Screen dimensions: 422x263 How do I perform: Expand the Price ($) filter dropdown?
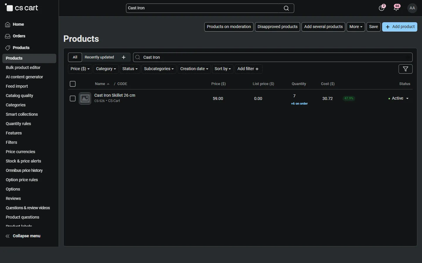point(80,69)
